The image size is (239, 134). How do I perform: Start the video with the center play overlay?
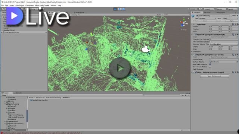120,68
